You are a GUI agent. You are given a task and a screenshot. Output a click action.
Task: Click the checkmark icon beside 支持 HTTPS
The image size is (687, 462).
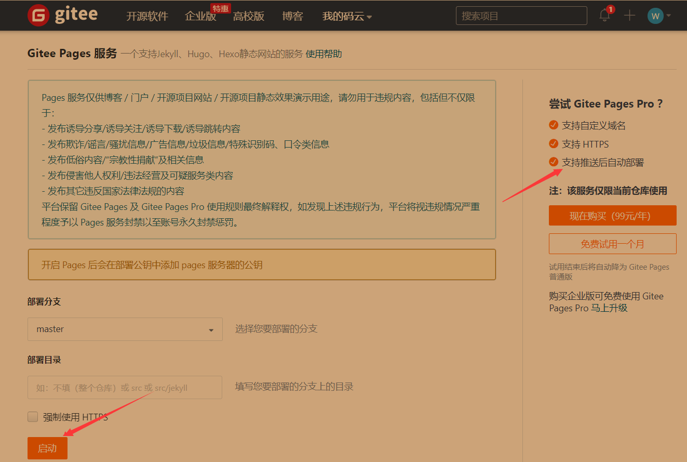click(x=554, y=144)
